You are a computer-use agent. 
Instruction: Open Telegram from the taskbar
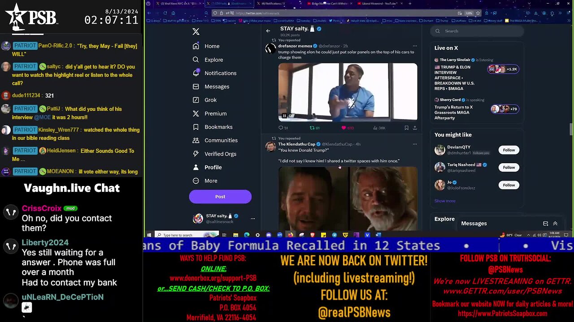click(x=335, y=235)
